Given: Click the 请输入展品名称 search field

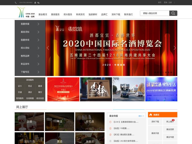Looking at the screenshot, I should tap(155, 13).
